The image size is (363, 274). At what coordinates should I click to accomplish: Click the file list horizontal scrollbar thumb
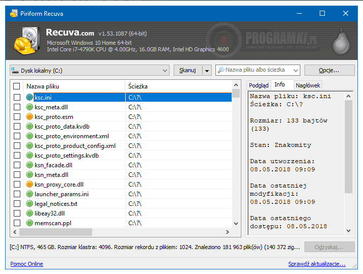click(56, 232)
